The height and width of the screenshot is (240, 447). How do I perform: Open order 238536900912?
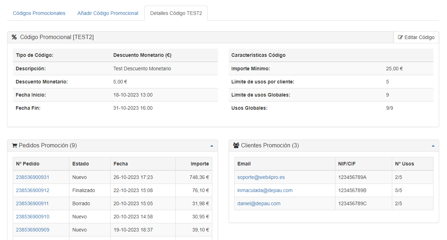pyautogui.click(x=33, y=190)
